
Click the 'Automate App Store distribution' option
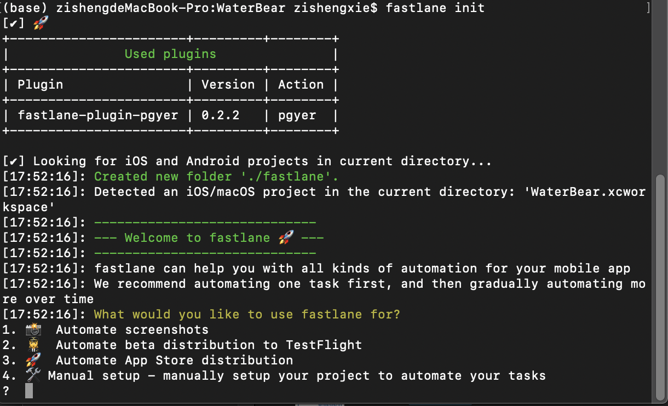174,360
